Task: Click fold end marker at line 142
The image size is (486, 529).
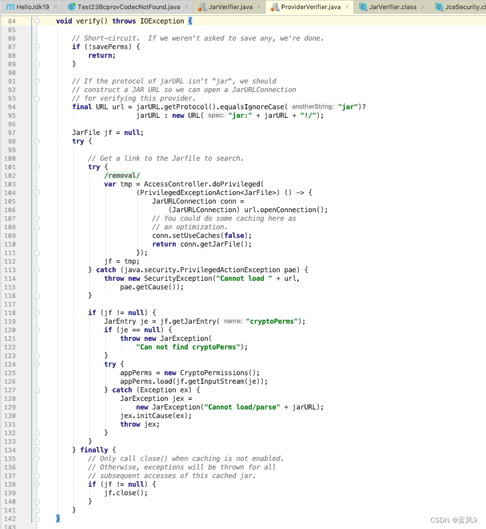Action: [x=37, y=519]
